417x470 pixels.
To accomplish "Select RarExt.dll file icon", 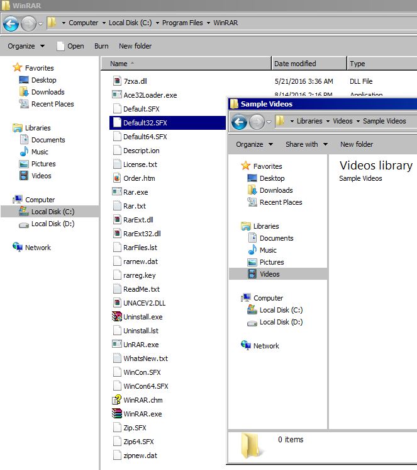I will [116, 219].
